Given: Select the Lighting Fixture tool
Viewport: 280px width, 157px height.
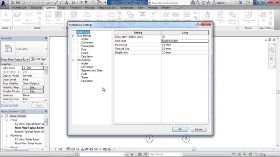Looking at the screenshot, I should click(x=232, y=18).
